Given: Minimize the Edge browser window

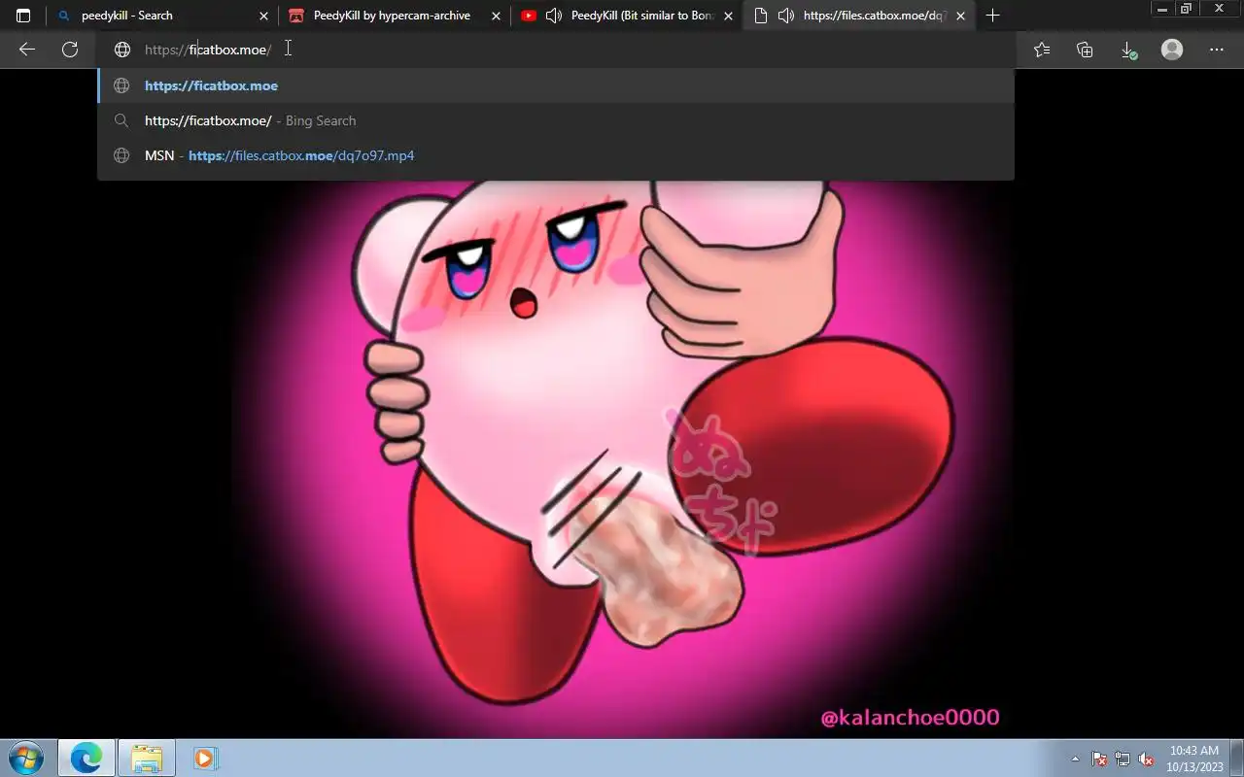Looking at the screenshot, I should pos(1162,9).
